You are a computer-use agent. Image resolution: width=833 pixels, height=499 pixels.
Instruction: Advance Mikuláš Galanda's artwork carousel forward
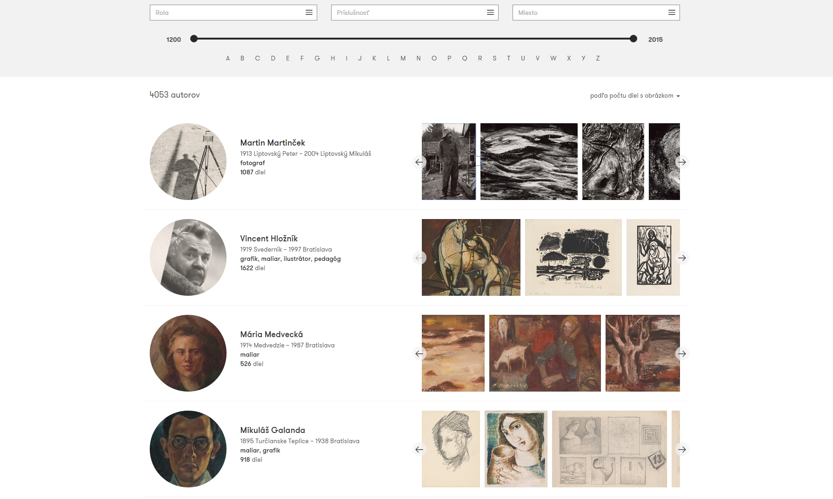(682, 449)
